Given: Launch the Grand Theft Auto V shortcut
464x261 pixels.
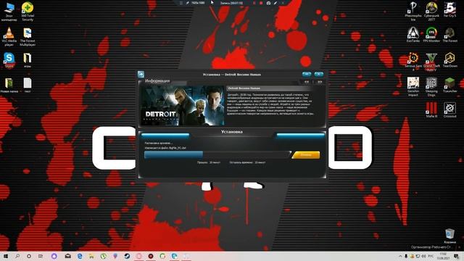Looking at the screenshot, I should (431, 62).
